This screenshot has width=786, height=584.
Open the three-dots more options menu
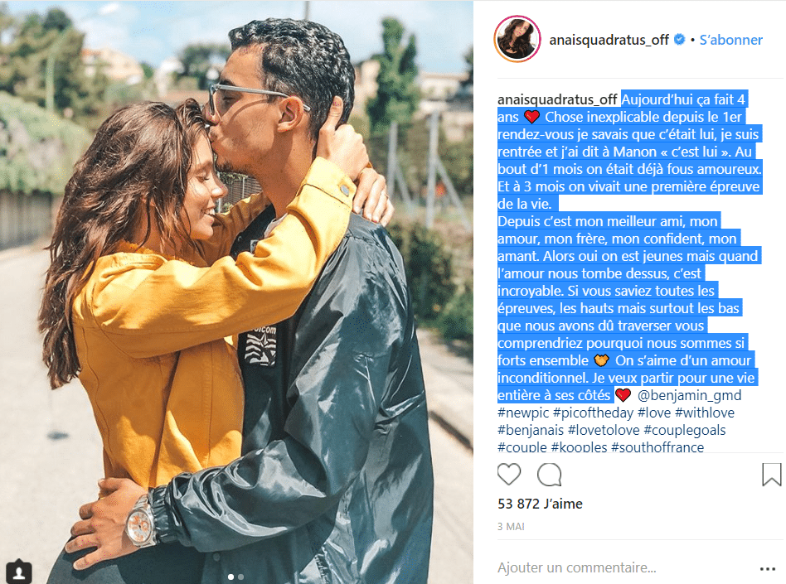[768, 568]
